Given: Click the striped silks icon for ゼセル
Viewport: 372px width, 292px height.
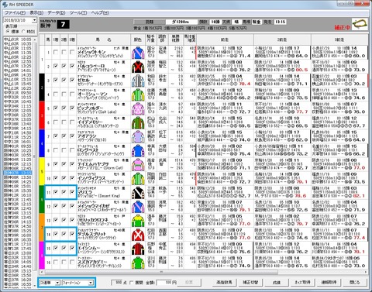Looking at the screenshot, I should (138, 81).
